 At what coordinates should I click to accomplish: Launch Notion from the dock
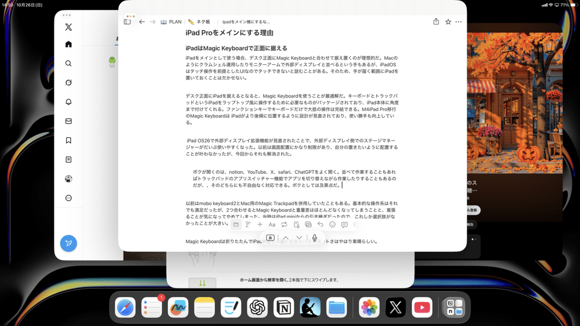pos(284,307)
